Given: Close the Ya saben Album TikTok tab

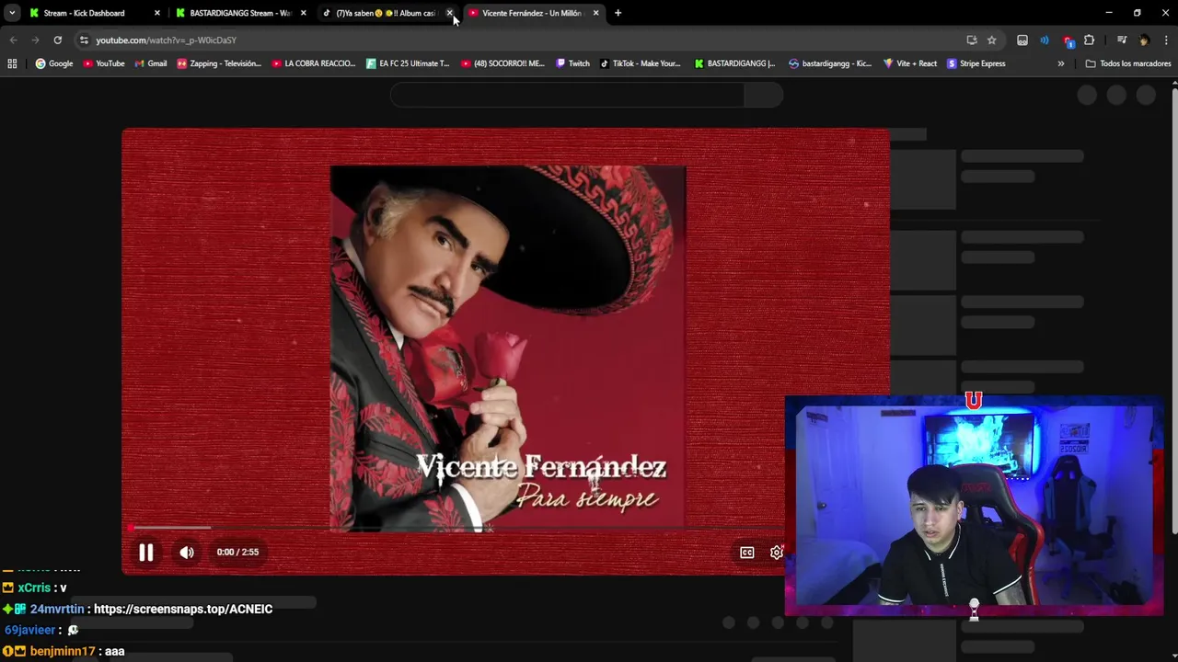Looking at the screenshot, I should click(449, 13).
